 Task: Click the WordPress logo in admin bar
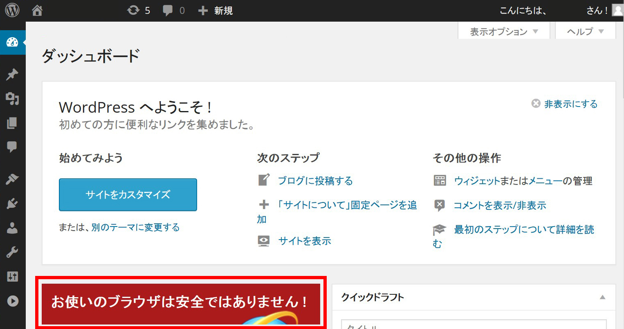coord(12,10)
